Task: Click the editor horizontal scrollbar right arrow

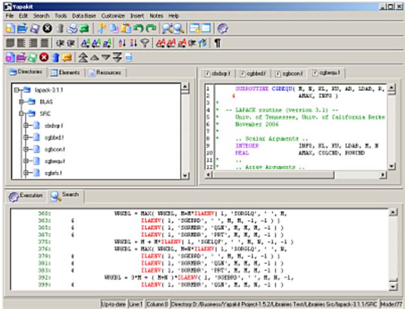Action: (x=382, y=175)
